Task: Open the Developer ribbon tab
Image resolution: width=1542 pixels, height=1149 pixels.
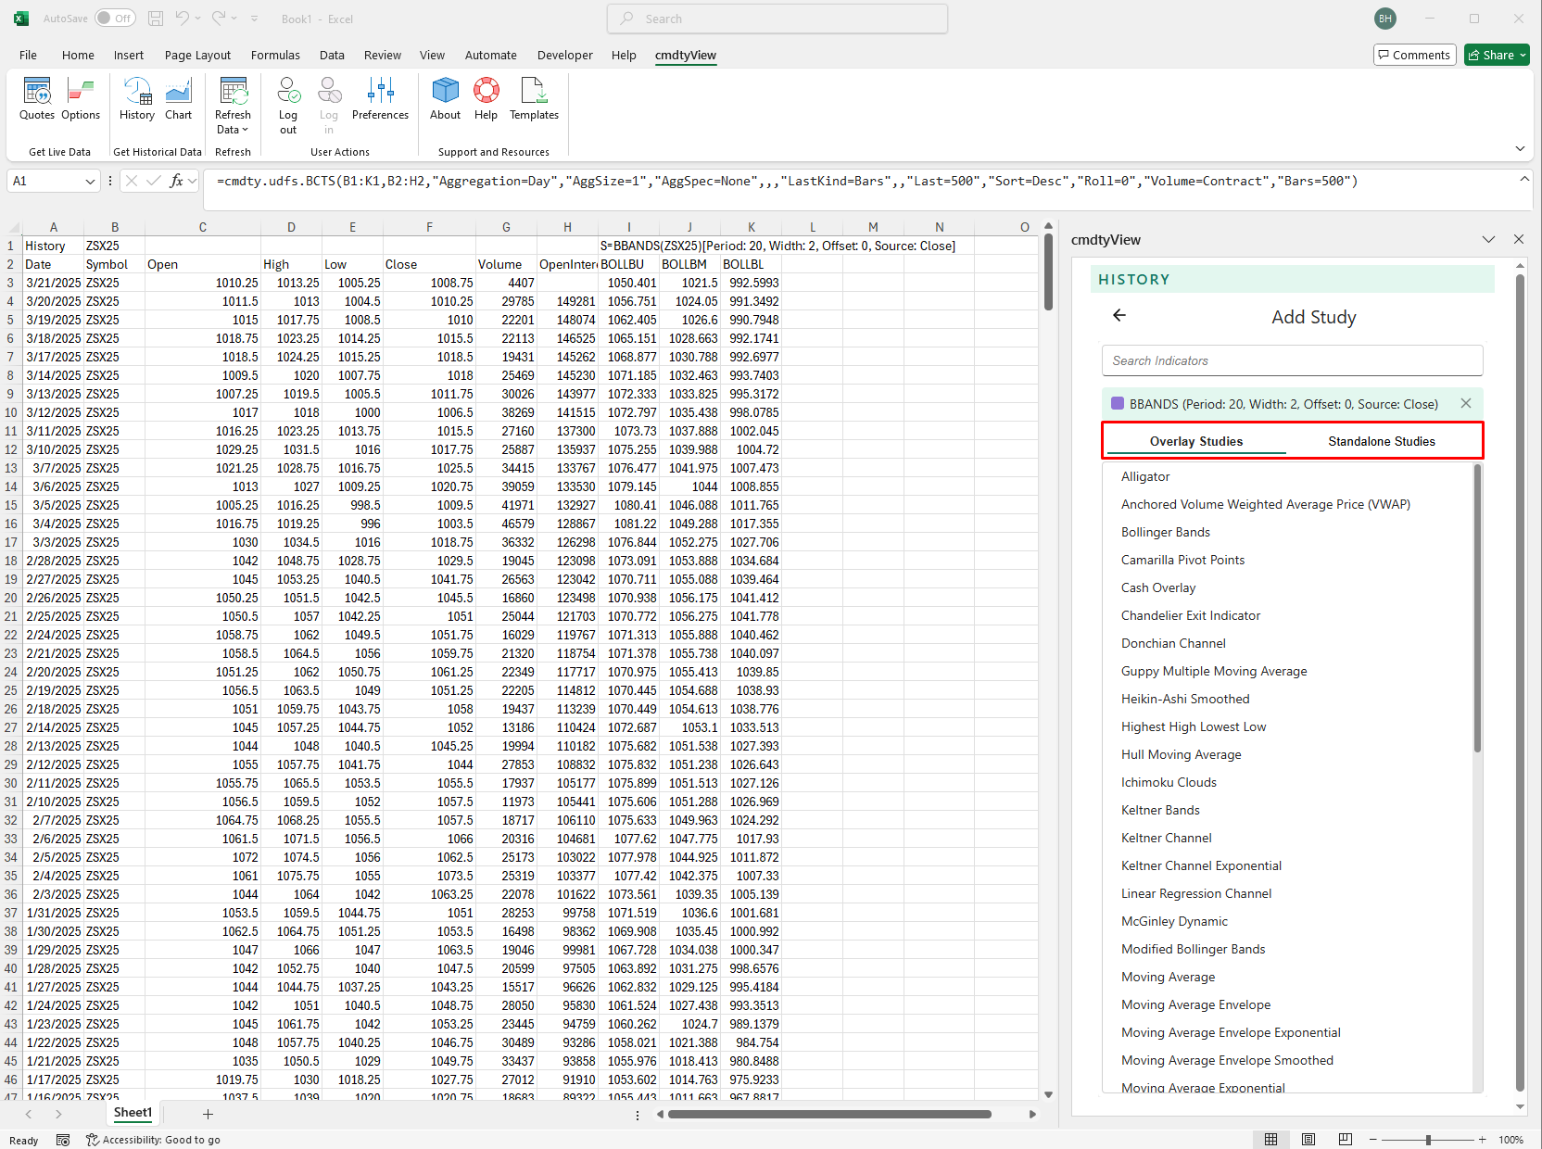Action: tap(564, 55)
